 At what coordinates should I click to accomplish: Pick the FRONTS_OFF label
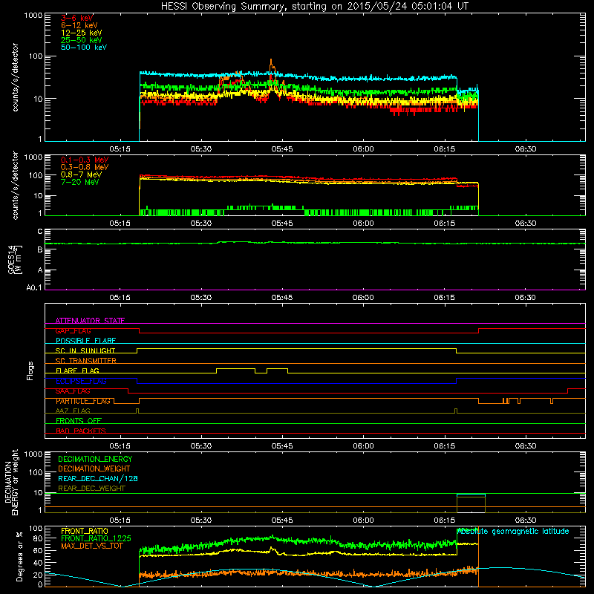(79, 421)
